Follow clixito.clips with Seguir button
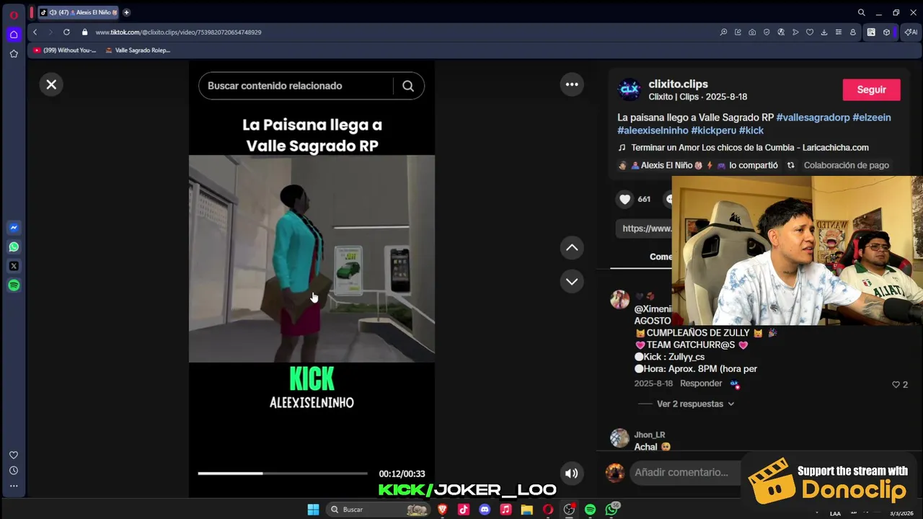This screenshot has width=923, height=519. click(x=871, y=89)
